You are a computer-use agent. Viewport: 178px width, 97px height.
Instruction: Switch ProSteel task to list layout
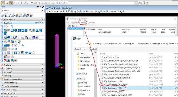40,23
